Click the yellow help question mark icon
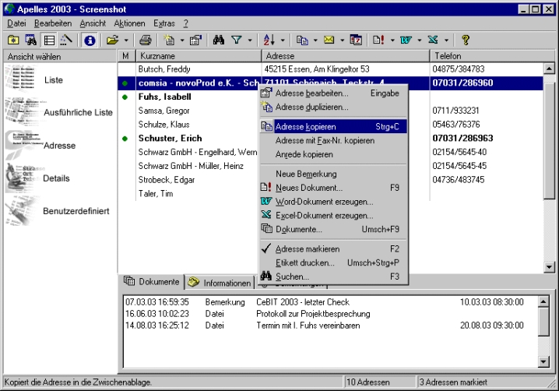 click(466, 40)
